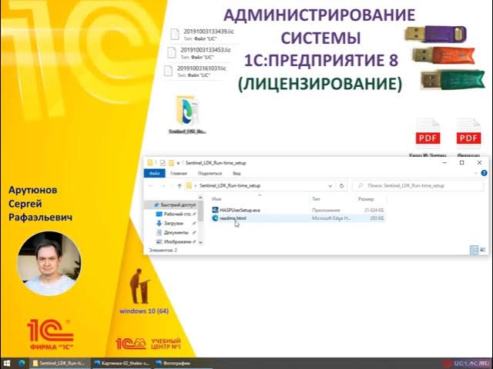The image size is (493, 369).
Task: Click the back navigation arrow
Action: point(151,186)
